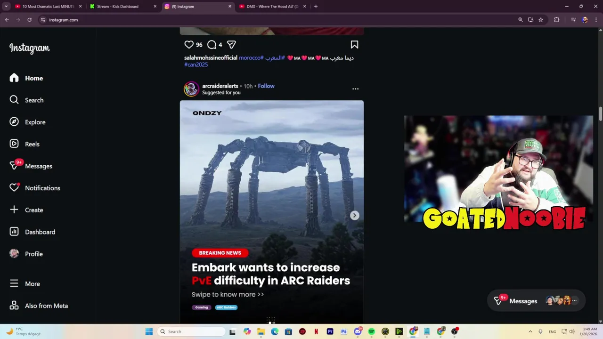
Task: Open Netflix from the taskbar
Action: [316, 331]
